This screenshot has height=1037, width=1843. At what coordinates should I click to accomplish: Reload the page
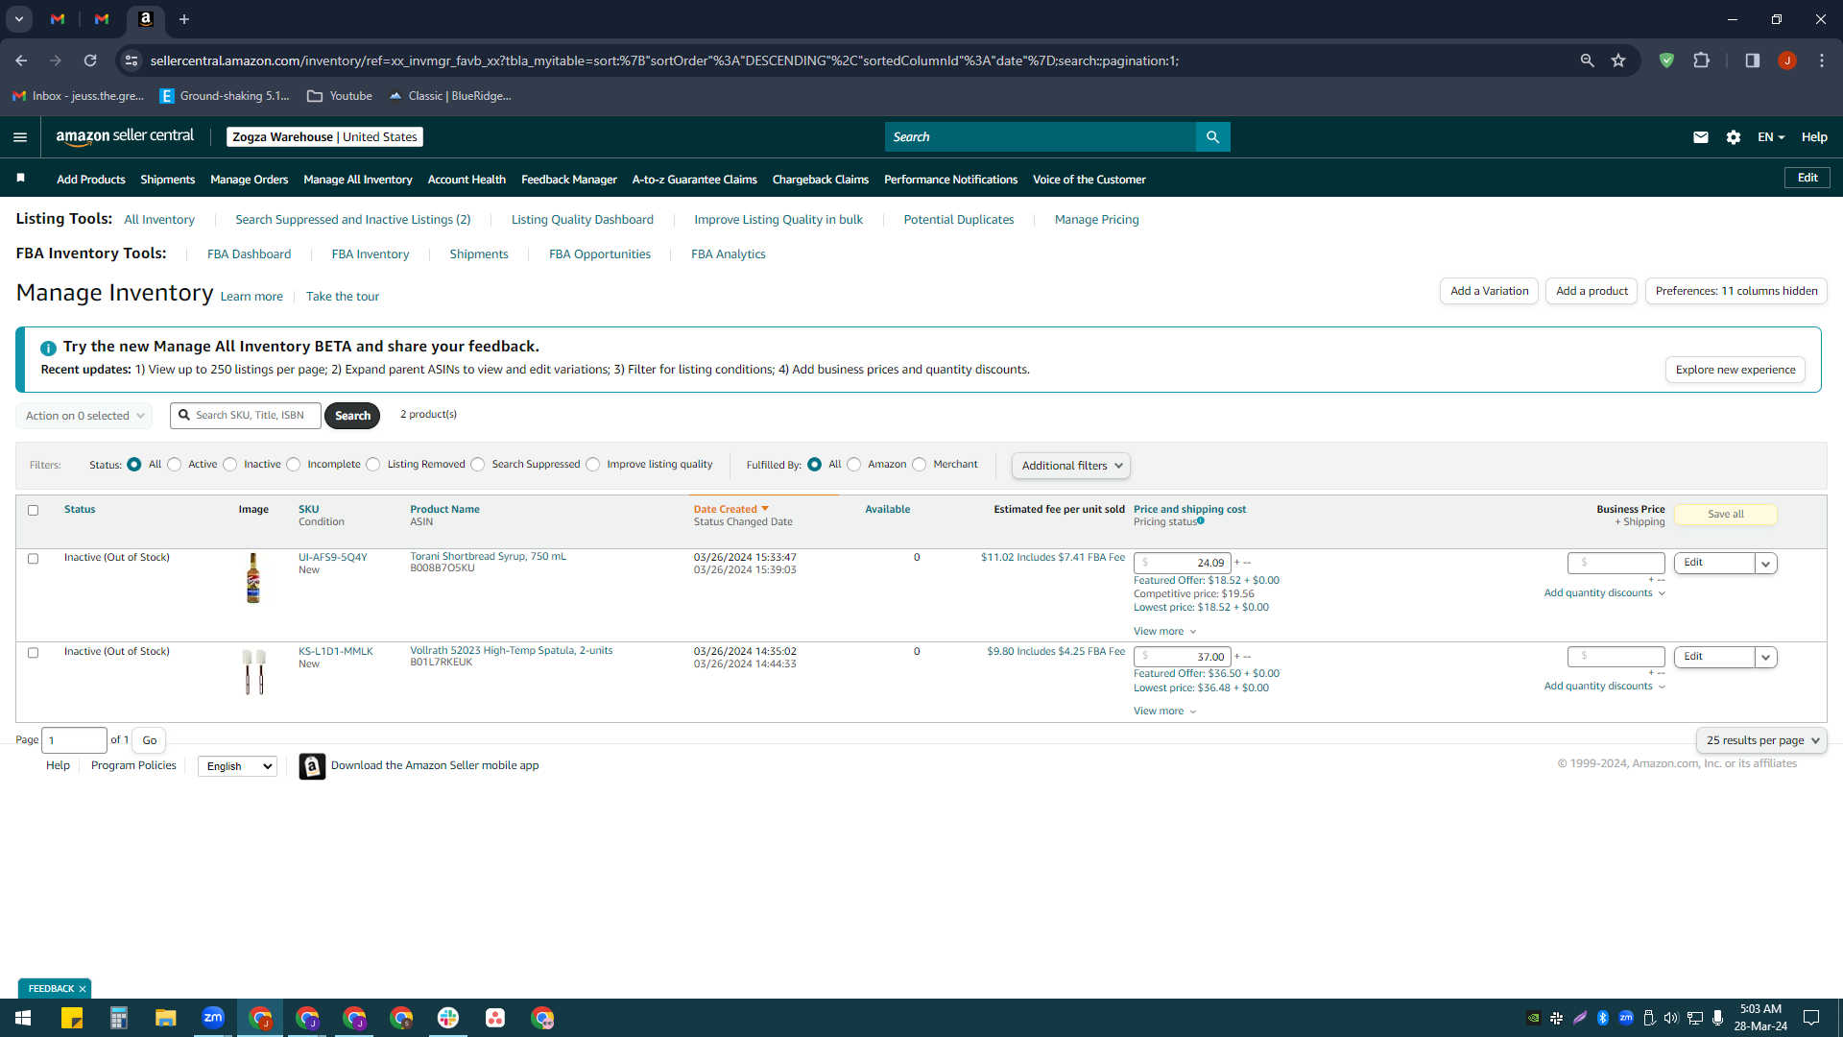coord(90,60)
